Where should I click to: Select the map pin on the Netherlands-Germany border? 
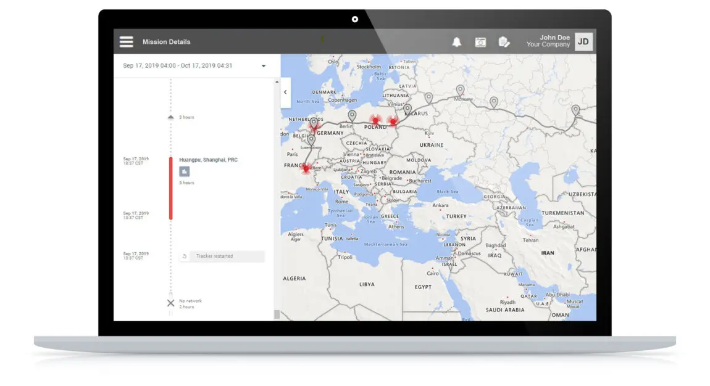(314, 123)
